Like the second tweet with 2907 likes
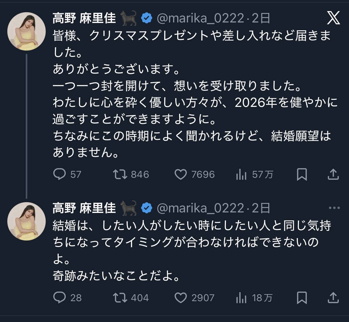Image resolution: width=349 pixels, height=322 pixels. pos(180,298)
